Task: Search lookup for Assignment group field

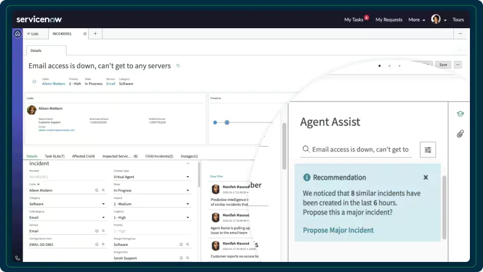Action: point(188,245)
